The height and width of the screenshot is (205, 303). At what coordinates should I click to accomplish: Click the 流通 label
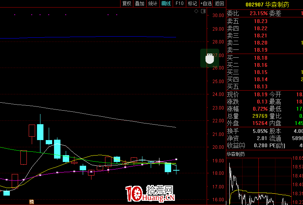coord(275,139)
